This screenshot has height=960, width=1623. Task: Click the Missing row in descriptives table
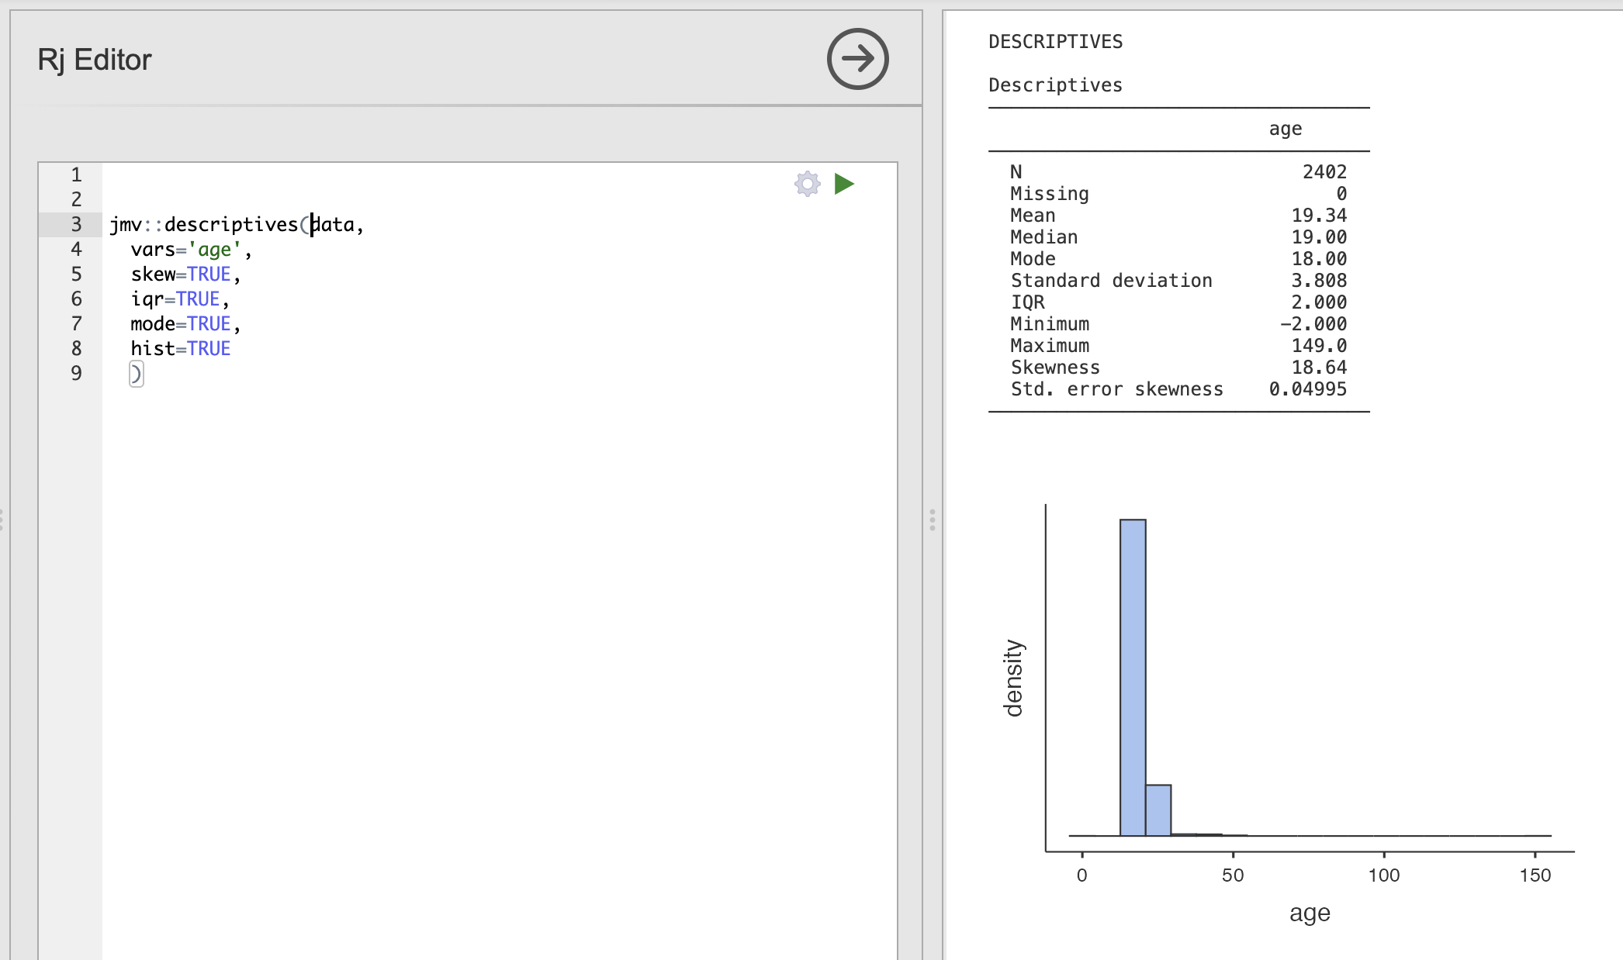1178,194
